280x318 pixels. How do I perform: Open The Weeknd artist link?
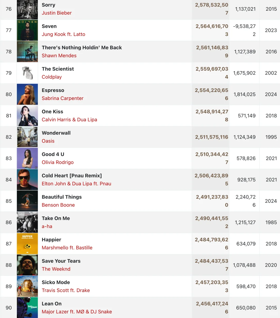pyautogui.click(x=56, y=269)
